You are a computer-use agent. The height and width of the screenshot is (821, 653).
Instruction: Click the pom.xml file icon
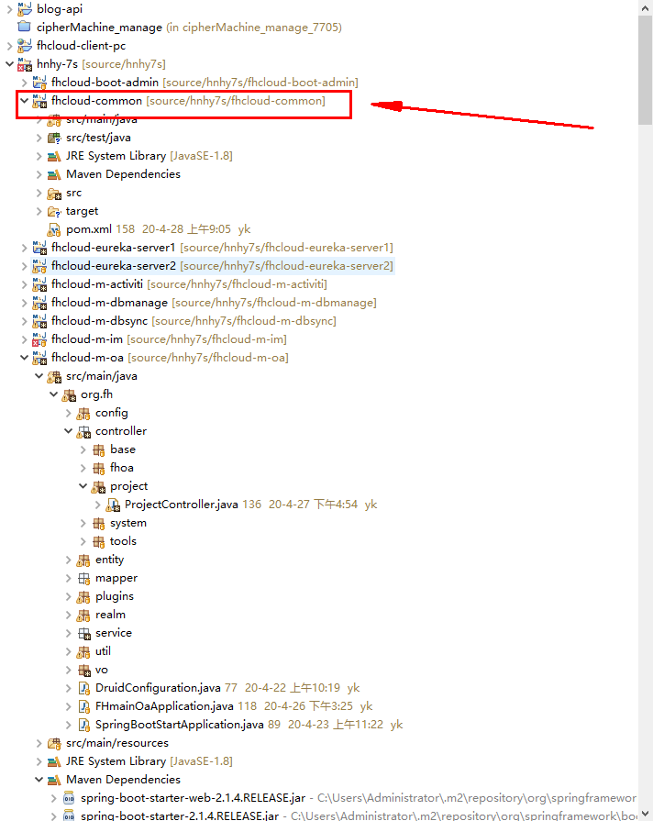tap(54, 229)
